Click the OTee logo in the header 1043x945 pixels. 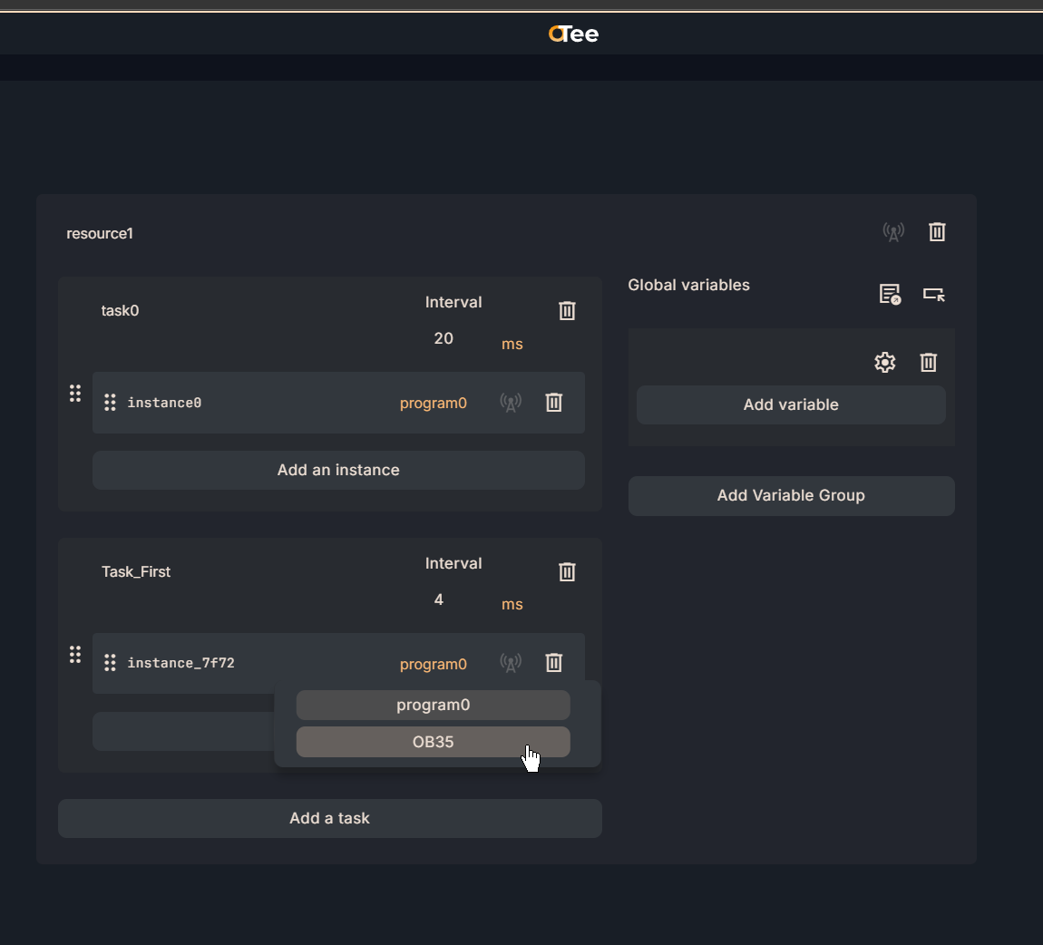click(x=573, y=34)
